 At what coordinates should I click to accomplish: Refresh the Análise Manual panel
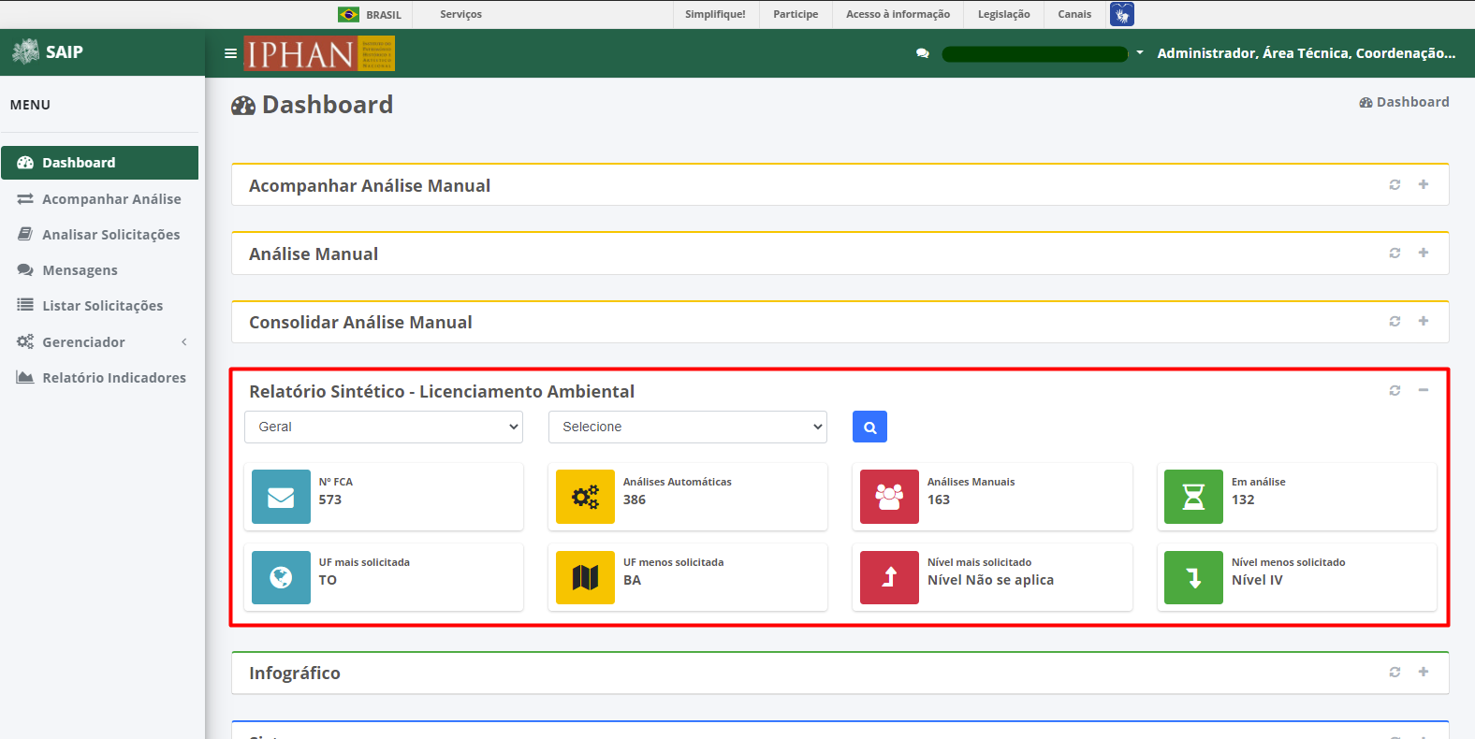coord(1395,253)
